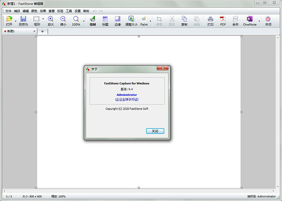Click the 缩放: 100% status bar entry

58,196
